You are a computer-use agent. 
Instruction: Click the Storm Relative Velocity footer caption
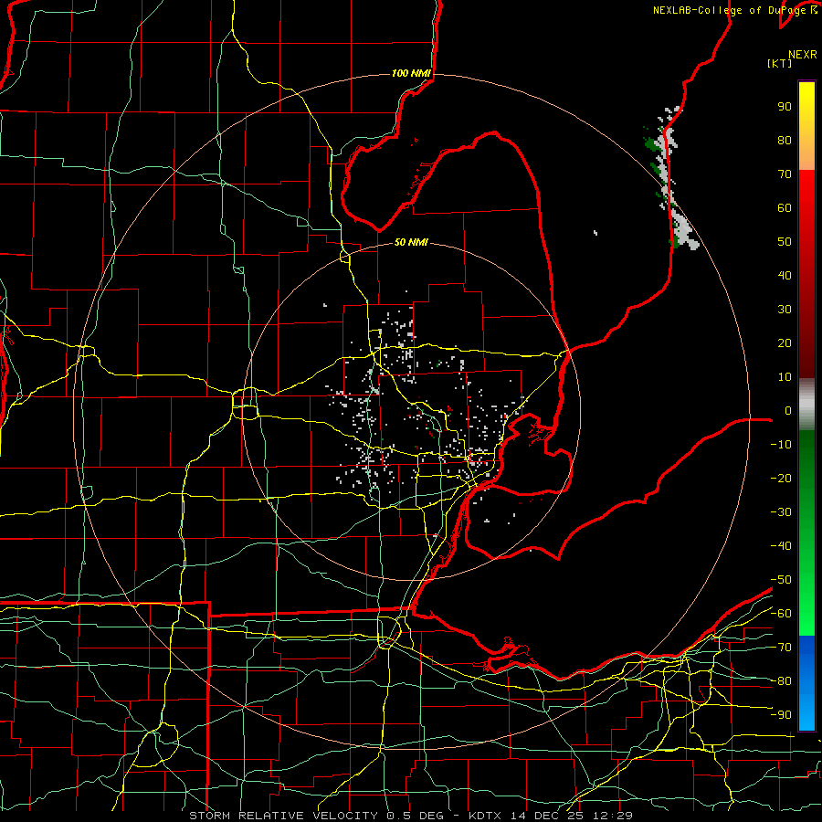pyautogui.click(x=411, y=816)
